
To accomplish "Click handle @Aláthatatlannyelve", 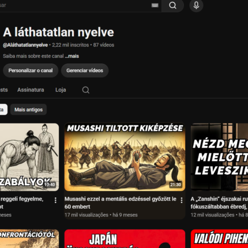I will pyautogui.click(x=25, y=45).
